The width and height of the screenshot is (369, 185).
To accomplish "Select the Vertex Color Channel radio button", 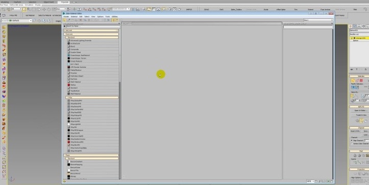I will 352,143.
